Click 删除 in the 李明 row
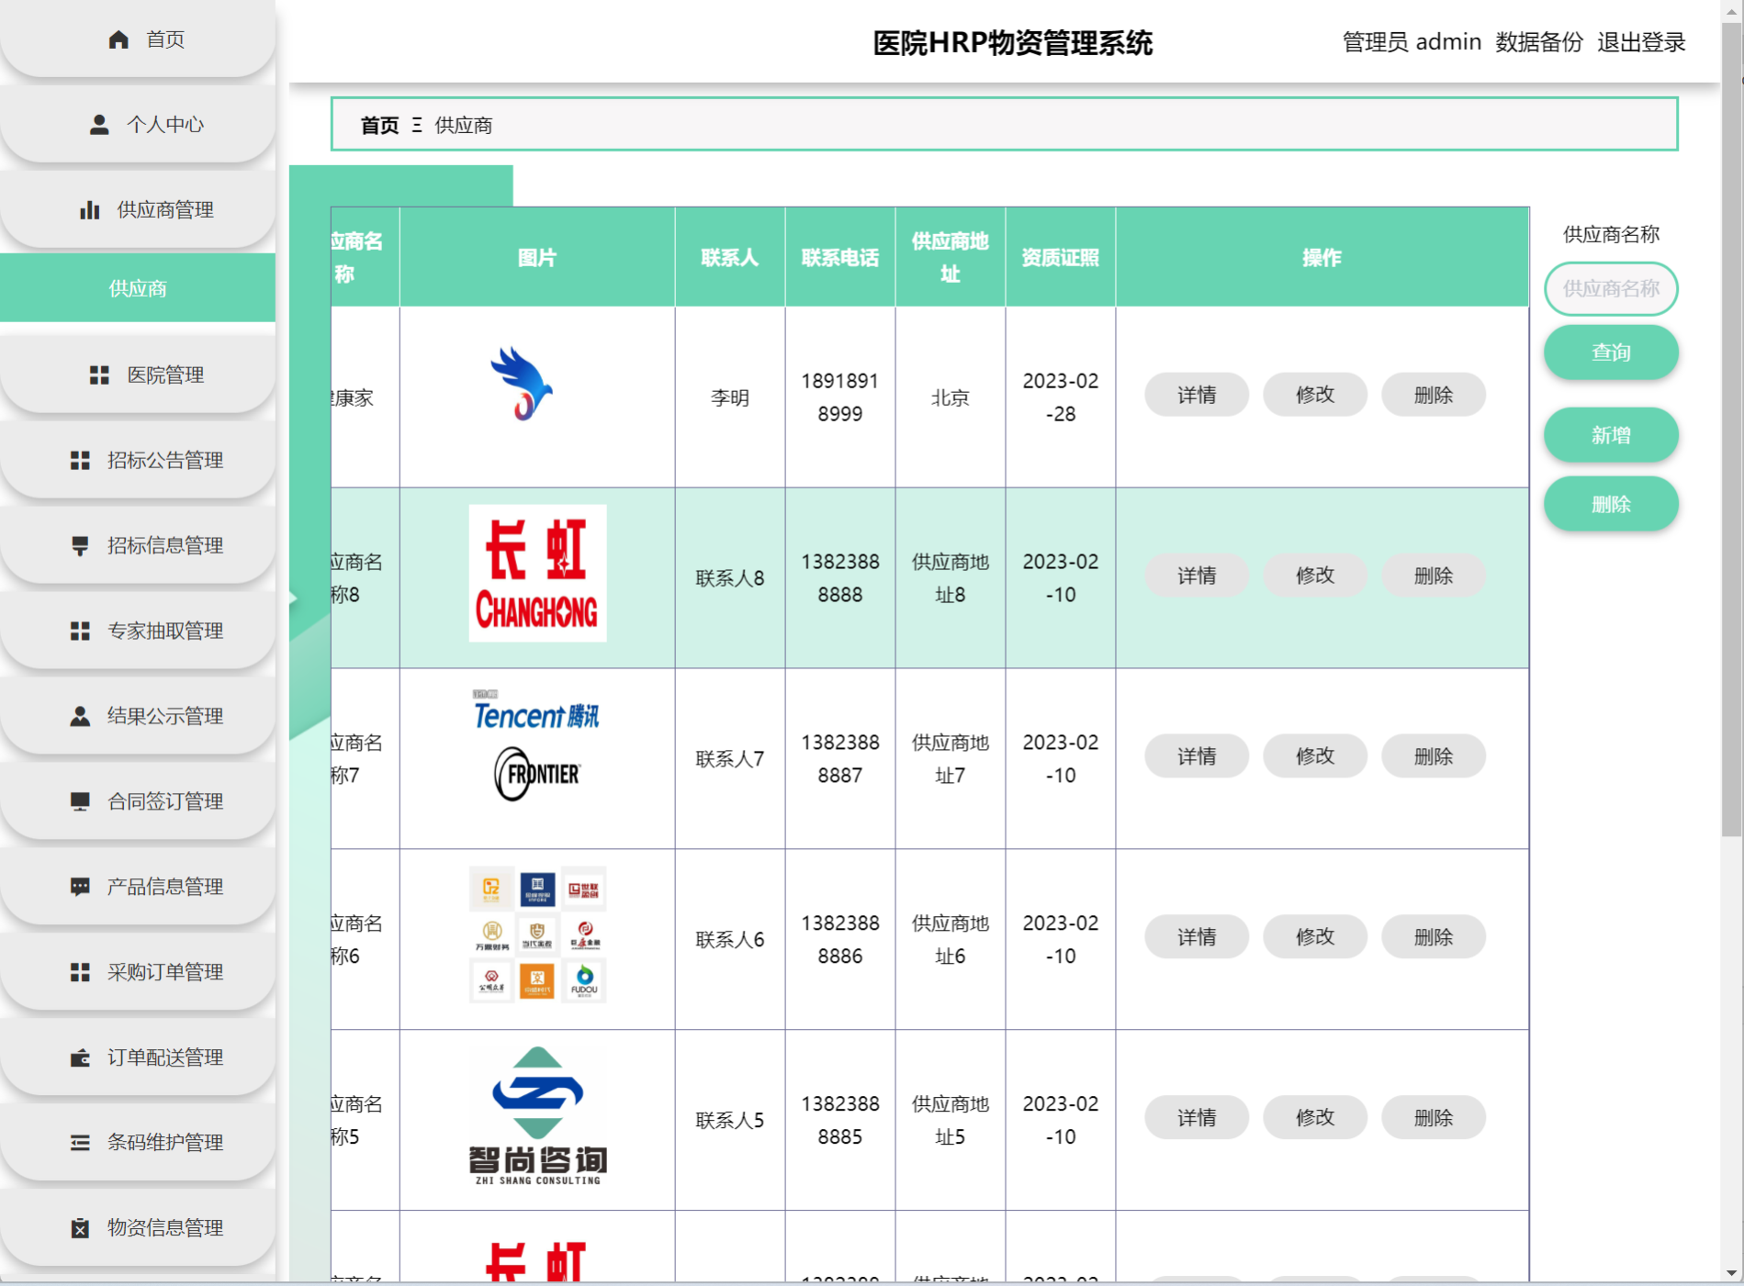1744x1286 pixels. (1434, 395)
